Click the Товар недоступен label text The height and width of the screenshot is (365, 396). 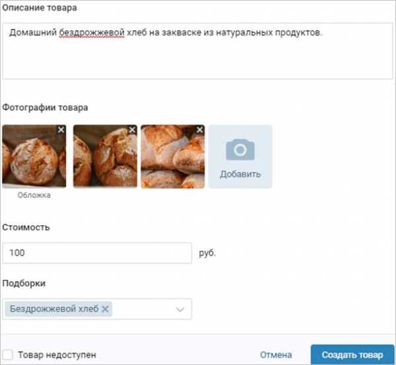[57, 355]
